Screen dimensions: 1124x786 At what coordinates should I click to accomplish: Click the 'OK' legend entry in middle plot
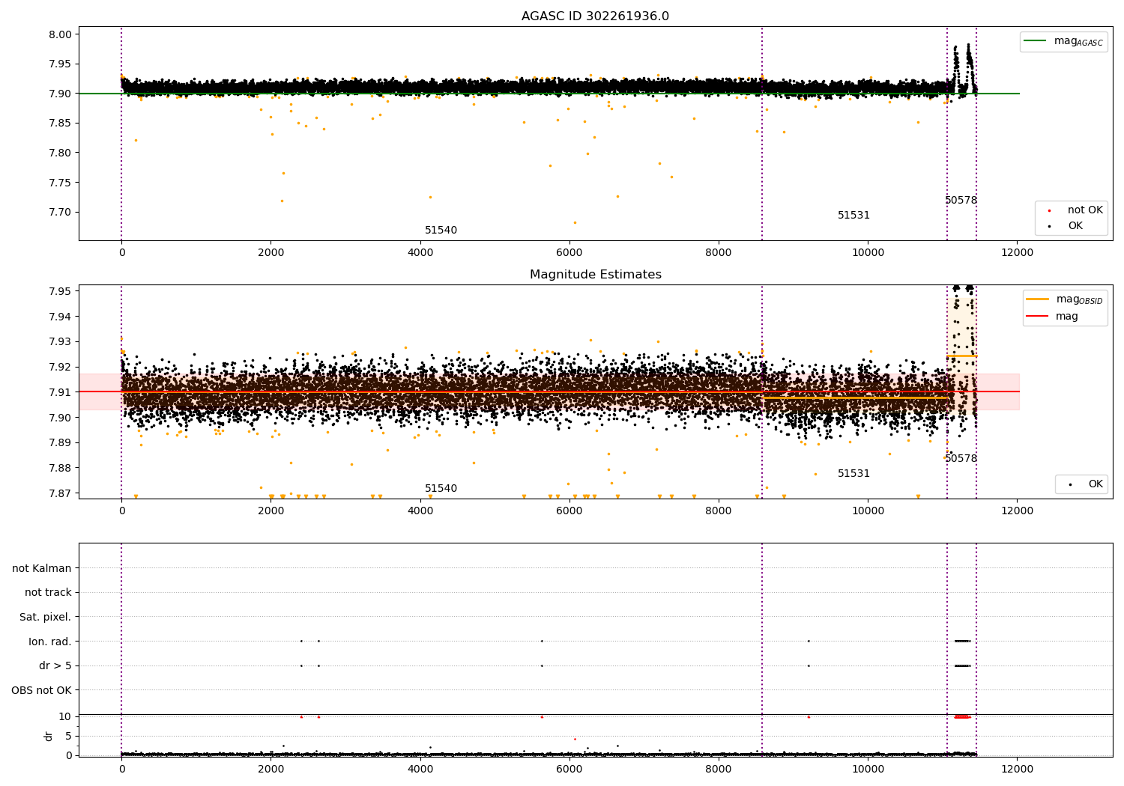(1085, 484)
